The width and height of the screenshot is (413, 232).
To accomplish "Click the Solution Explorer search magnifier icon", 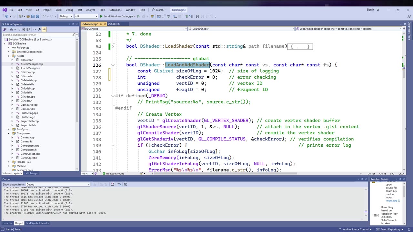I will 74,34.
